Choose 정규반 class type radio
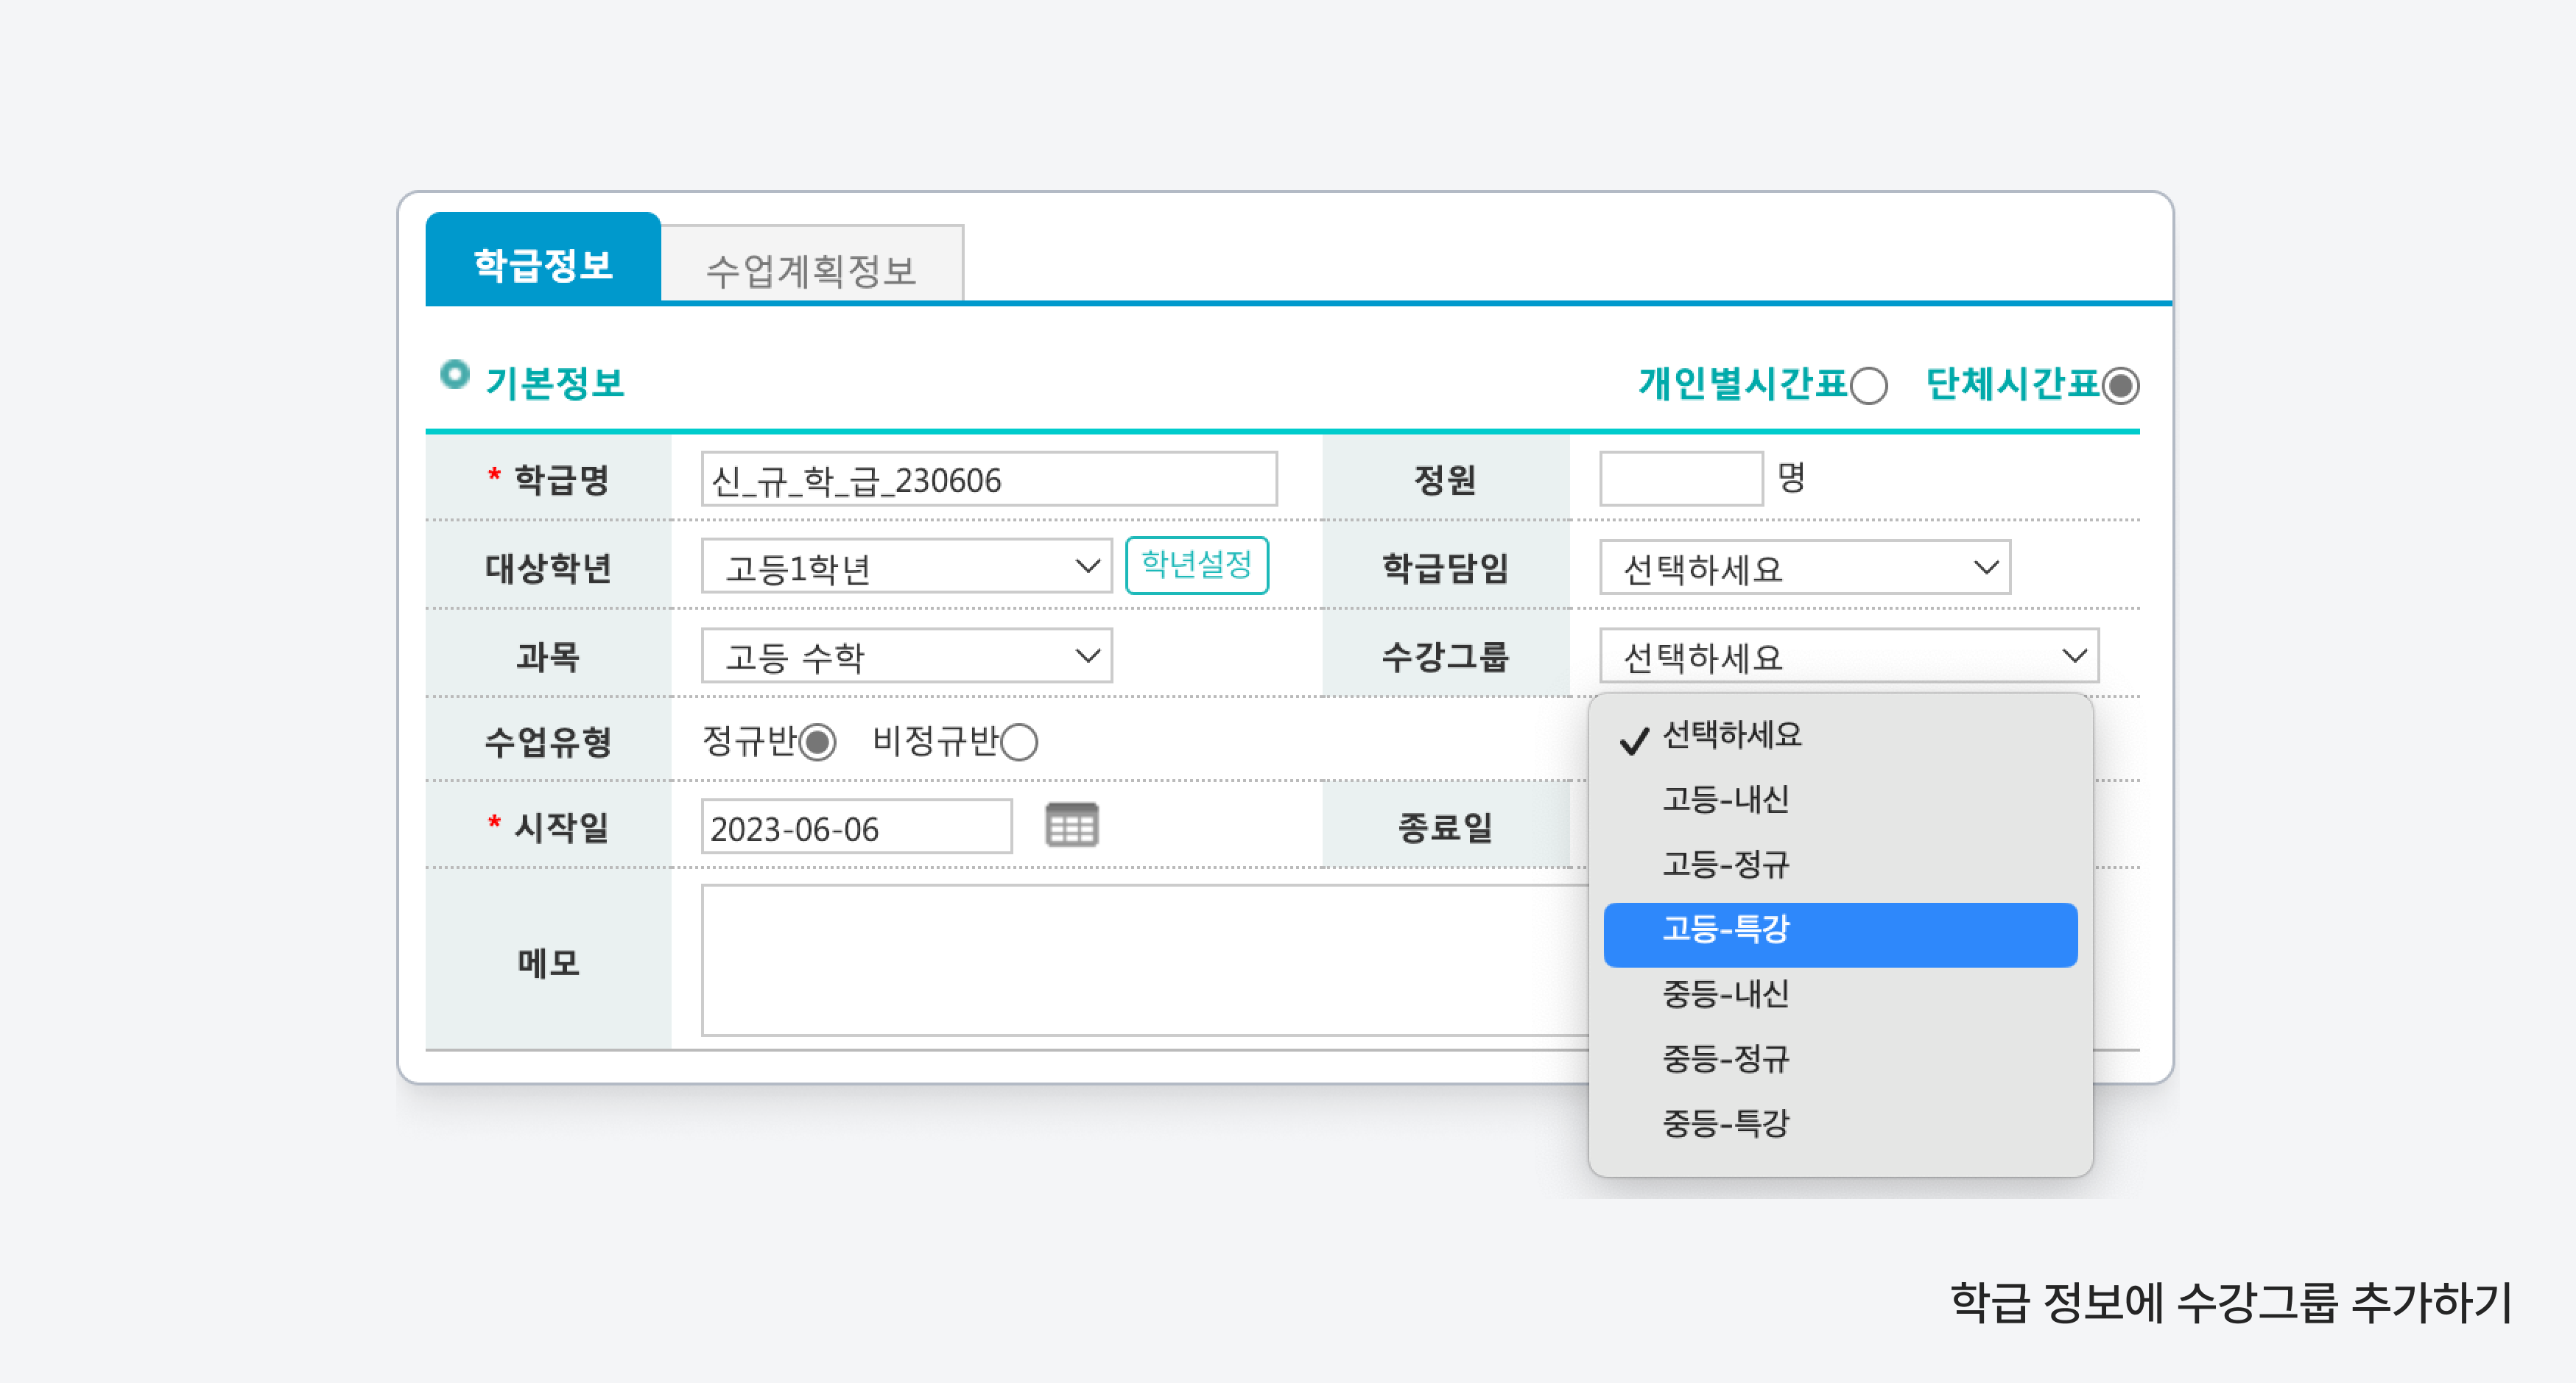Image resolution: width=2576 pixels, height=1383 pixels. click(817, 743)
